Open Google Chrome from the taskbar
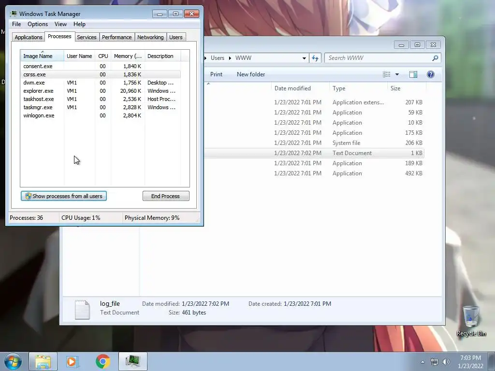 102,361
